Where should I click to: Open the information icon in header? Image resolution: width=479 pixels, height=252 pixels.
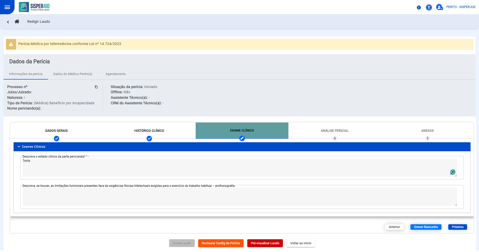pos(419,7)
